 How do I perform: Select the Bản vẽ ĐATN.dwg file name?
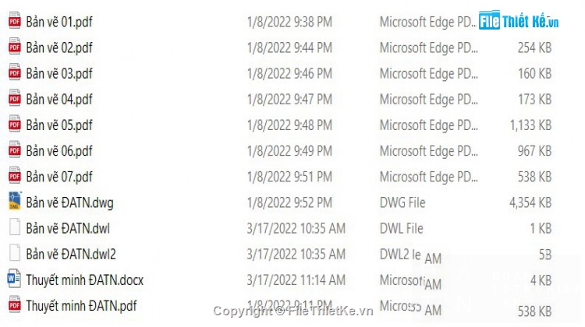[69, 202]
